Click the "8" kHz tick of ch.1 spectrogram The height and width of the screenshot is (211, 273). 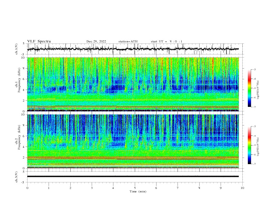click(x=24, y=68)
